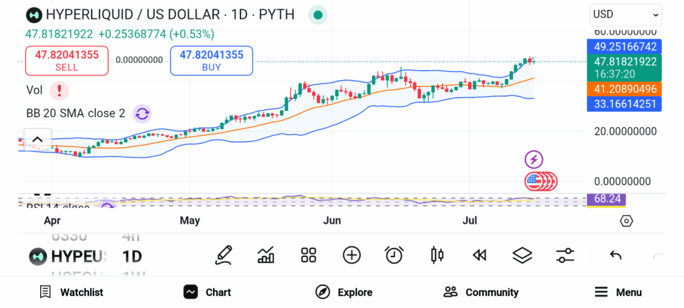
Task: Click the +0.25368774 (+0.53%) change text
Action: 156,34
